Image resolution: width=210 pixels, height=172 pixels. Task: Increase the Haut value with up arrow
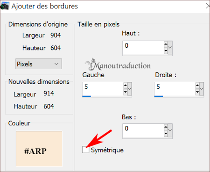pyautogui.click(x=166, y=44)
